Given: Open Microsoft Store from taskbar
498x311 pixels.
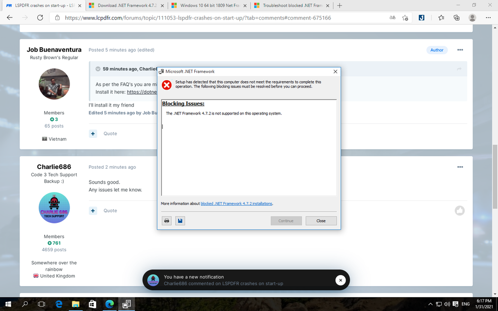Looking at the screenshot, I should pyautogui.click(x=93, y=305).
